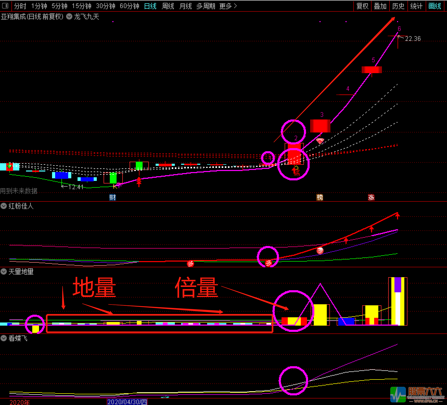Open the 红粉佳人 indicator dropdown
This screenshot has width=447, height=405.
(x=4, y=206)
